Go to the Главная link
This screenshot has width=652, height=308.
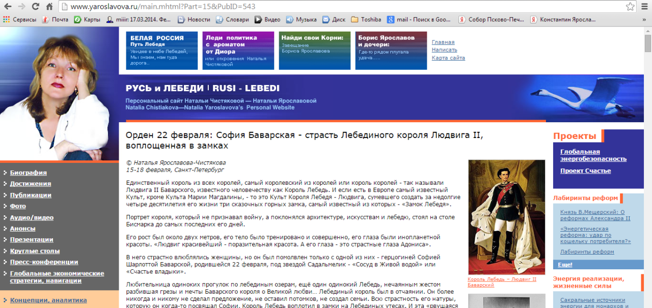point(443,42)
